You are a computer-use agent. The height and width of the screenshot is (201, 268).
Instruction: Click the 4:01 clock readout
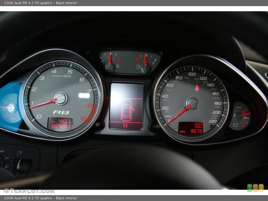tap(64, 121)
